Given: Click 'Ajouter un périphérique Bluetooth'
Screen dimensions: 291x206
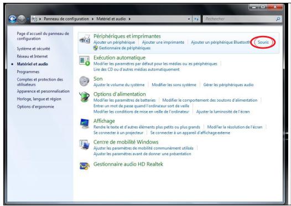Looking at the screenshot, I should click(x=221, y=42).
